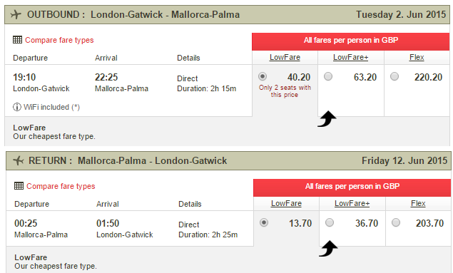This screenshot has height=273, width=453.
Task: Click the outbound upgrade arrow icon
Action: pyautogui.click(x=327, y=118)
